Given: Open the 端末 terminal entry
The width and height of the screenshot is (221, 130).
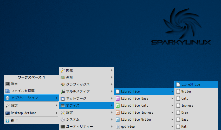Looking at the screenshot, I should [31, 84].
